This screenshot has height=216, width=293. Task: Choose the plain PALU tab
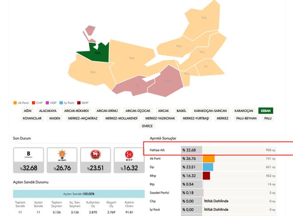(x=268, y=118)
